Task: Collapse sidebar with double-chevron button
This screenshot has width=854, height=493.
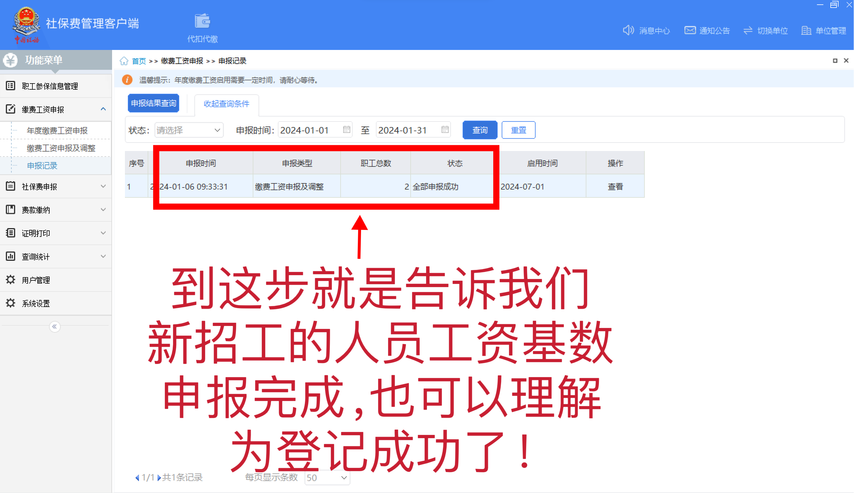Action: coord(55,327)
